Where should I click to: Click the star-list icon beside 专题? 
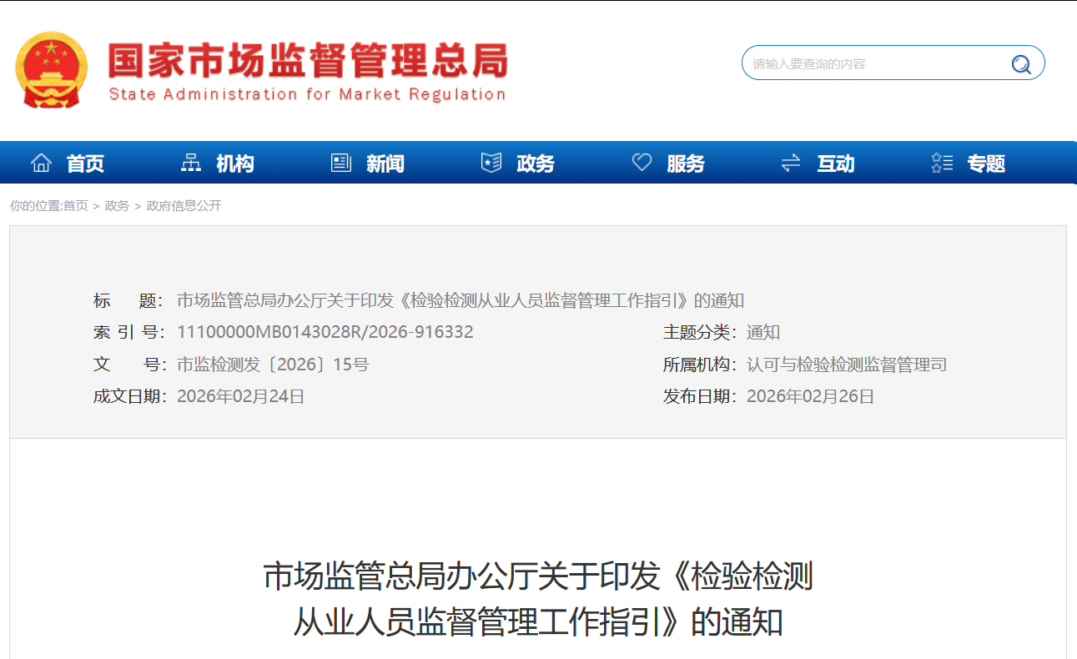pyautogui.click(x=942, y=163)
